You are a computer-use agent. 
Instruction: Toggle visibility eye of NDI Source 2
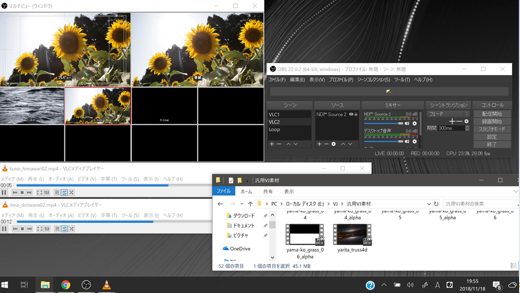click(351, 114)
